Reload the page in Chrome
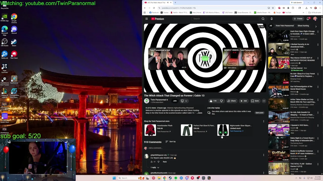Screen dimensions: 323x181 pos(154,8)
